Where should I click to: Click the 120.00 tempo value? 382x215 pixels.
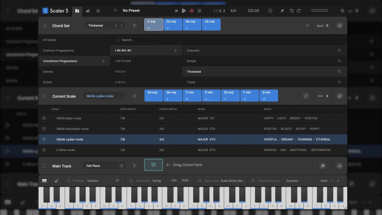point(253,11)
